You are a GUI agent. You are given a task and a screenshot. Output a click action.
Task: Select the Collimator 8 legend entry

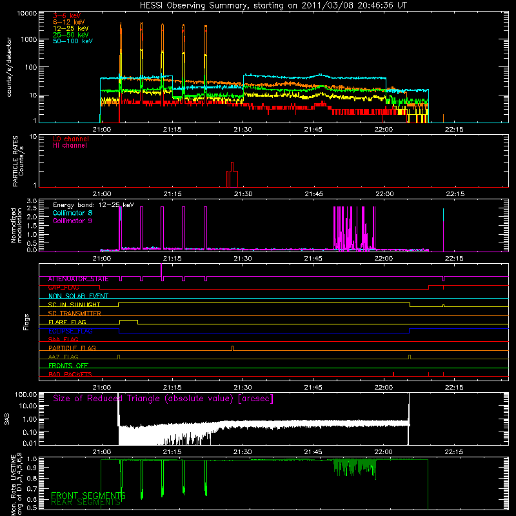tap(72, 213)
